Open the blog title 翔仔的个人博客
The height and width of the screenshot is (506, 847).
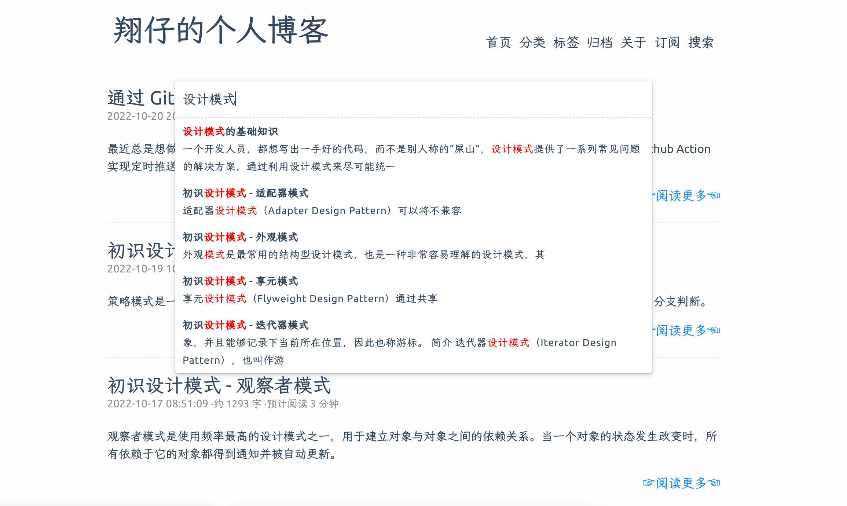221,30
